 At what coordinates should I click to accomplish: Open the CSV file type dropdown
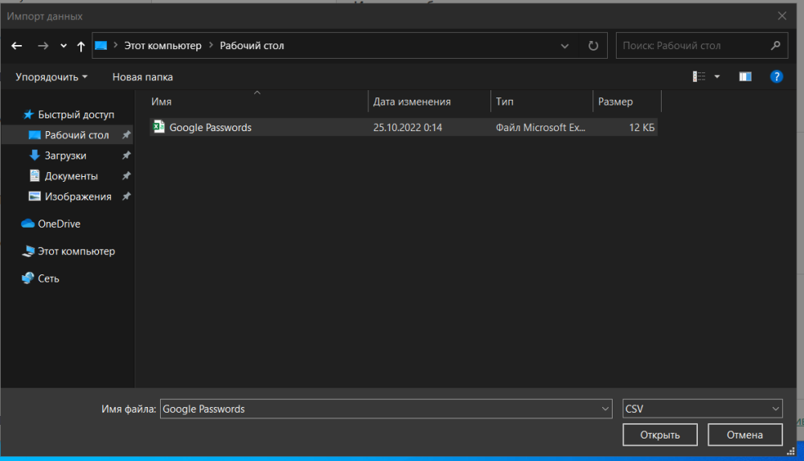point(703,409)
